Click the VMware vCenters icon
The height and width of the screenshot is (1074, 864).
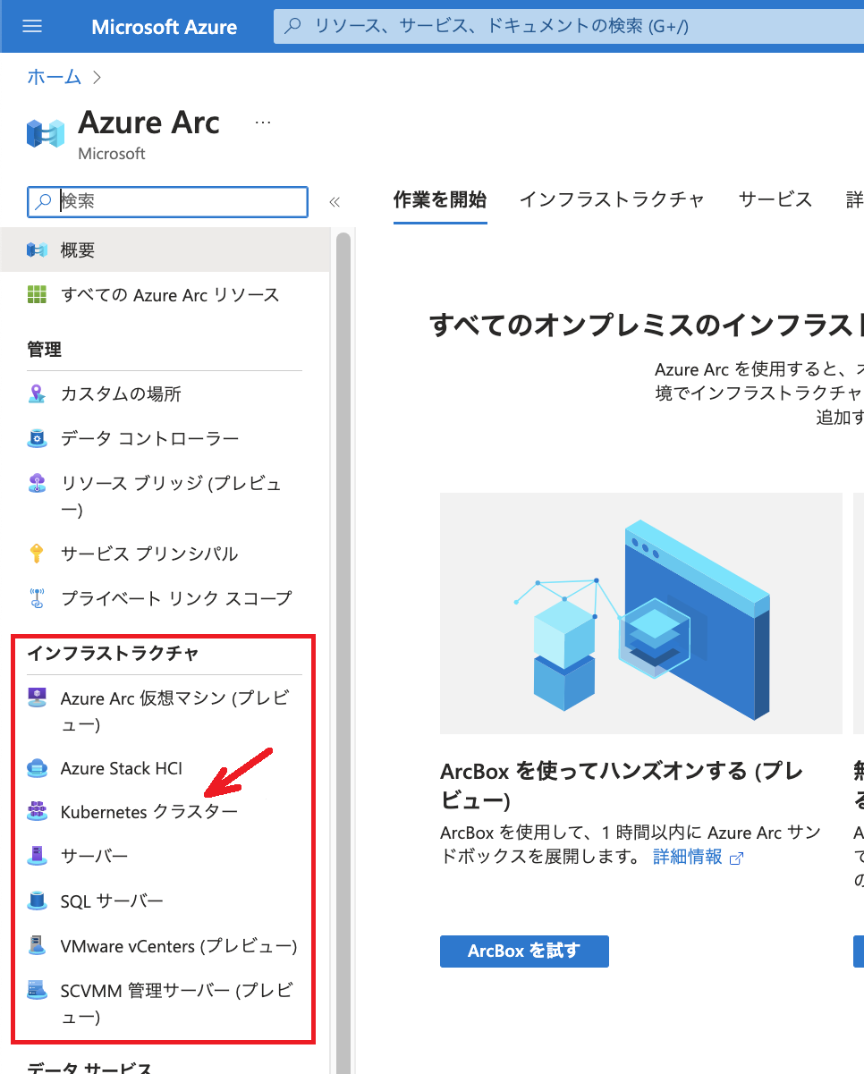[x=37, y=945]
